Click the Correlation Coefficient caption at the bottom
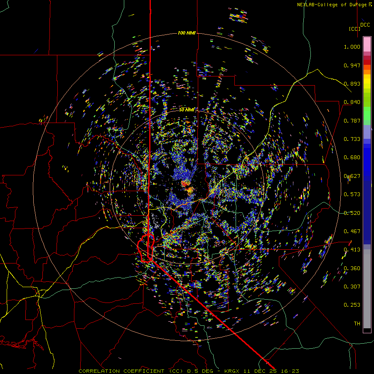 pyautogui.click(x=189, y=371)
